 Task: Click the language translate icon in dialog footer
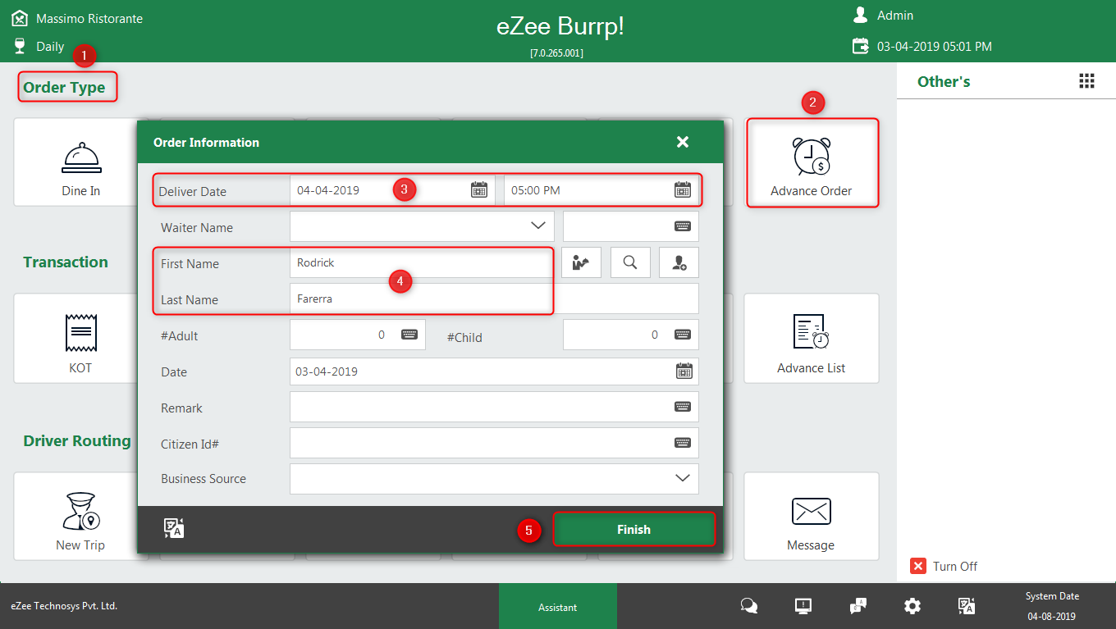[174, 528]
